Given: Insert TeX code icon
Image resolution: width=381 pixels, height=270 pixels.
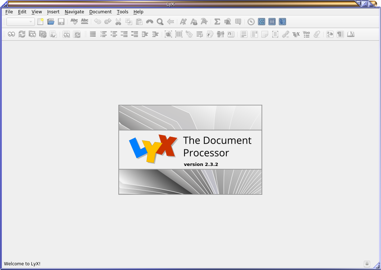Looking at the screenshot, I should [x=296, y=34].
